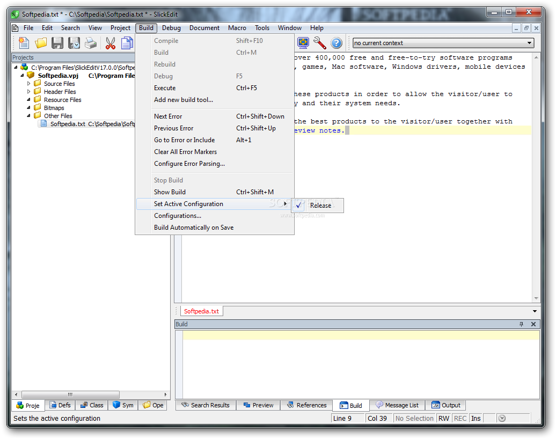Click the editor scrollbar down arrow
This screenshot has width=556, height=439.
[536, 298]
